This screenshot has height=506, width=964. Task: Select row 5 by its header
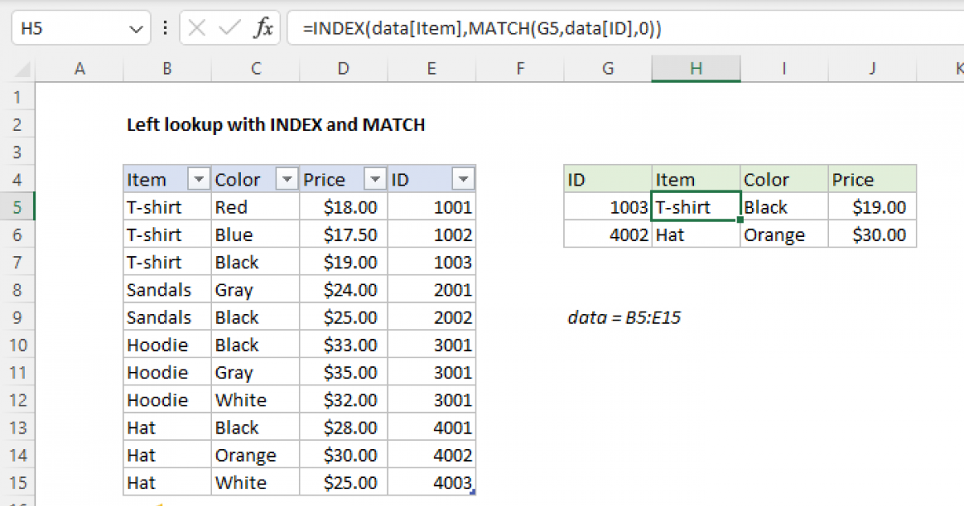(x=18, y=206)
